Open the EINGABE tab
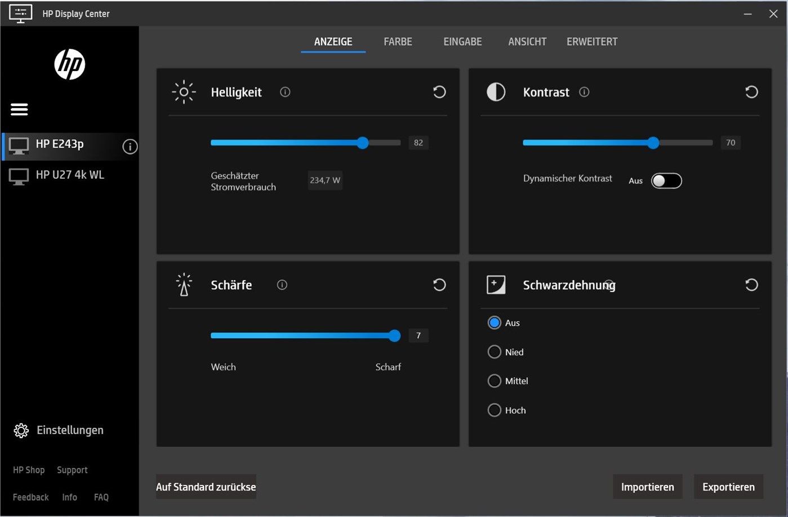Viewport: 788px width, 517px height. 462,42
